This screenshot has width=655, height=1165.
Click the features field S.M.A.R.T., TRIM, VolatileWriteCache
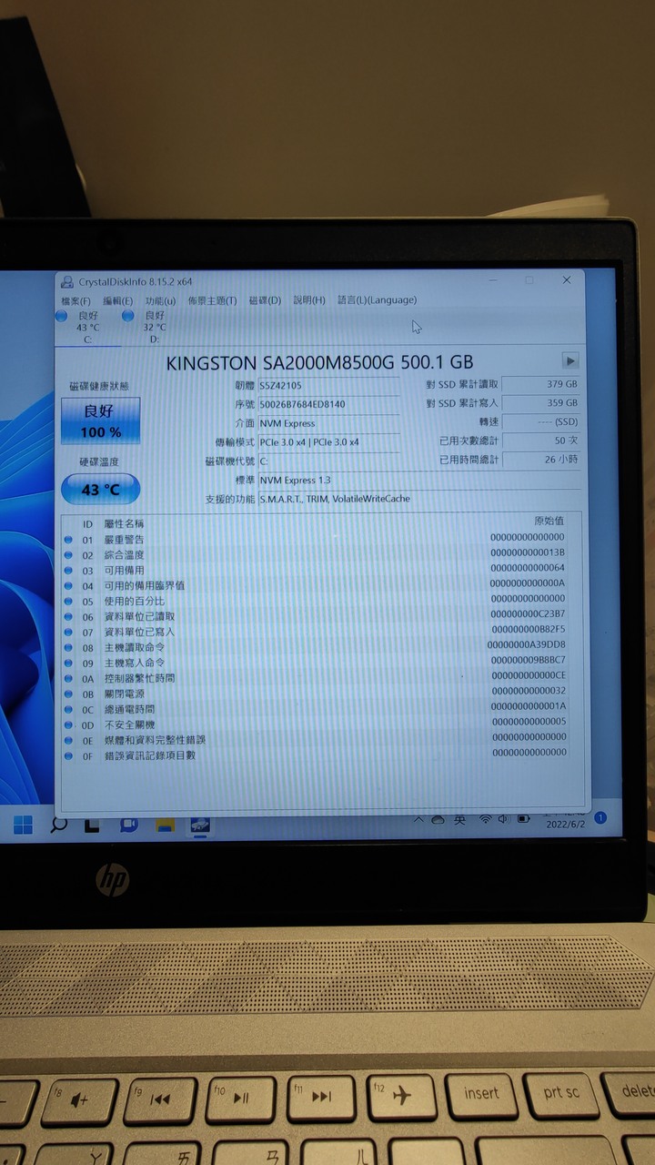(418, 499)
